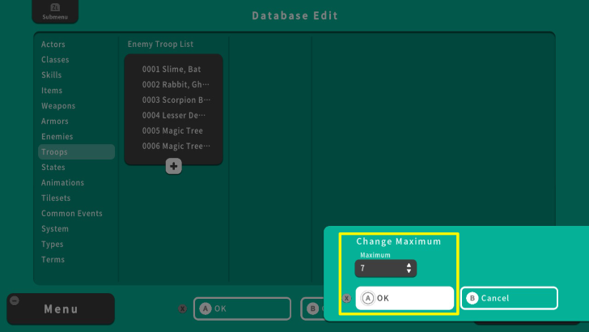This screenshot has width=589, height=332.
Task: Open the Terms category
Action: click(x=53, y=260)
